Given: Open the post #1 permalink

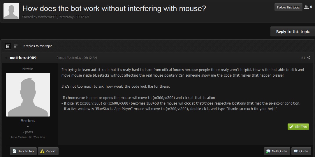Looking at the screenshot, I should point(303,58).
